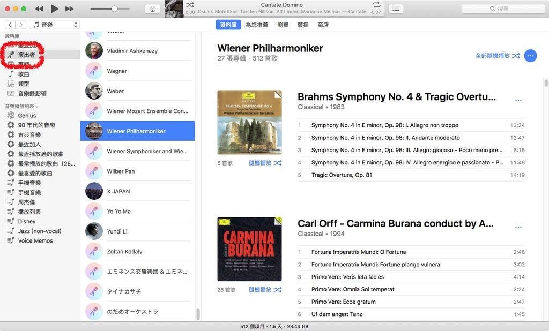Viewport: 549px width, 331px height.
Task: Toggle repeat in the now playing bar
Action: 376,5
